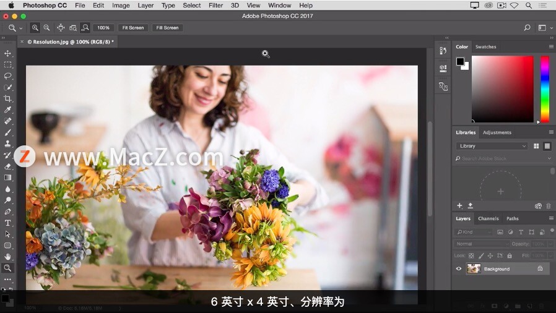Open the Edit Toolbar three-dots menu

tap(7, 280)
